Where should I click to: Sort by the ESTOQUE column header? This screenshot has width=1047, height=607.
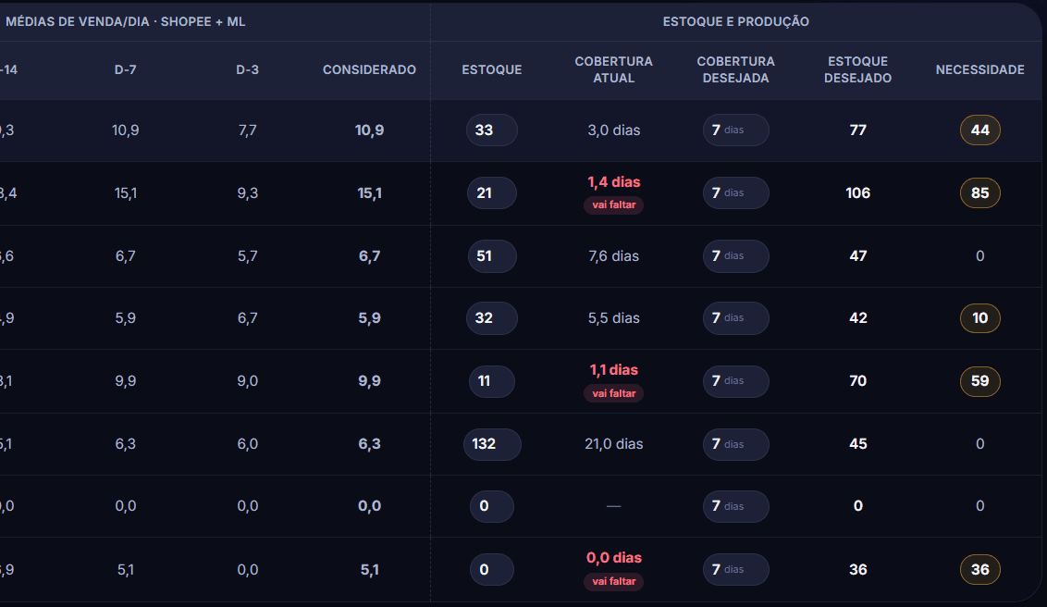click(491, 69)
